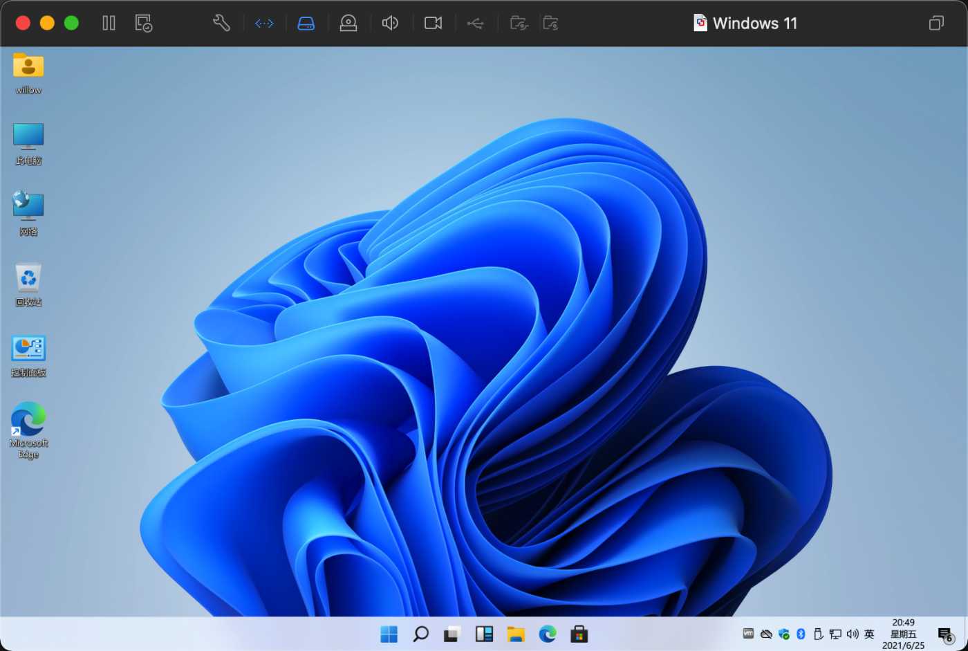
Task: Open File Explorer from taskbar
Action: (x=516, y=634)
